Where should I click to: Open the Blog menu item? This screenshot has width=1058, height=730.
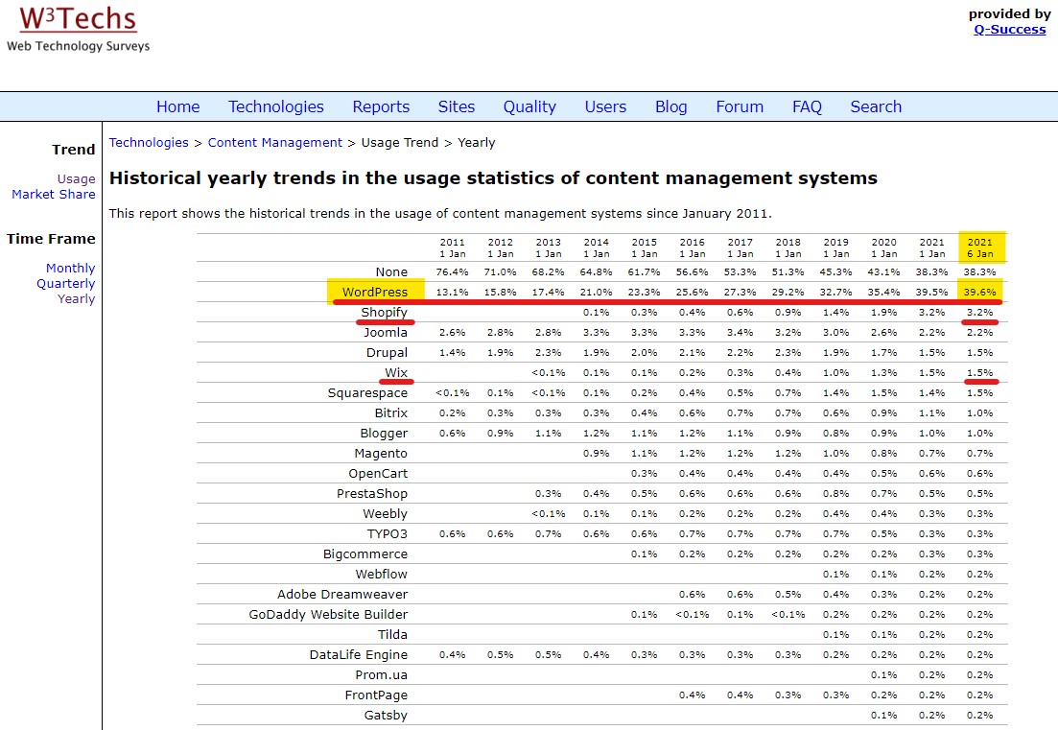671,106
